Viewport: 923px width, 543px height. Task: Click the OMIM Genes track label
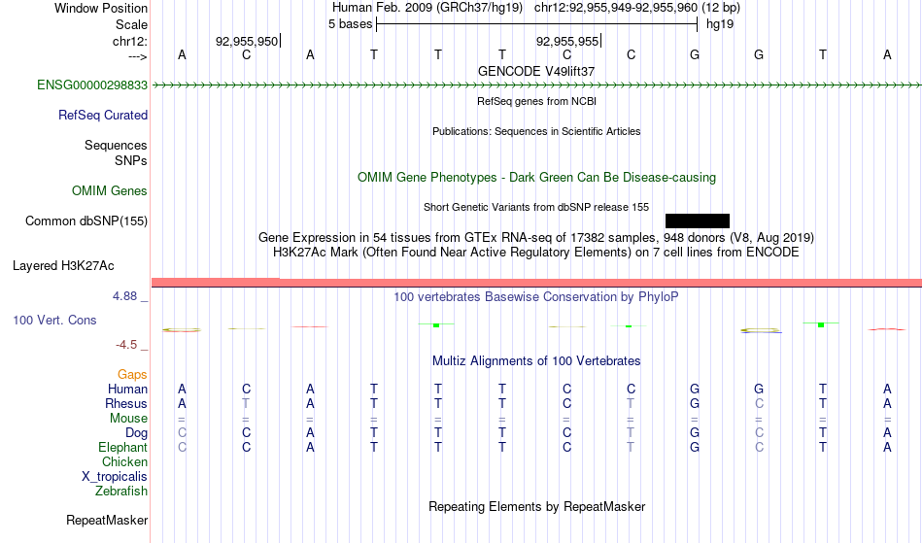109,191
